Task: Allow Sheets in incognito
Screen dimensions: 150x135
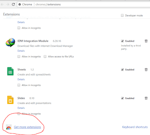Action: point(19,85)
